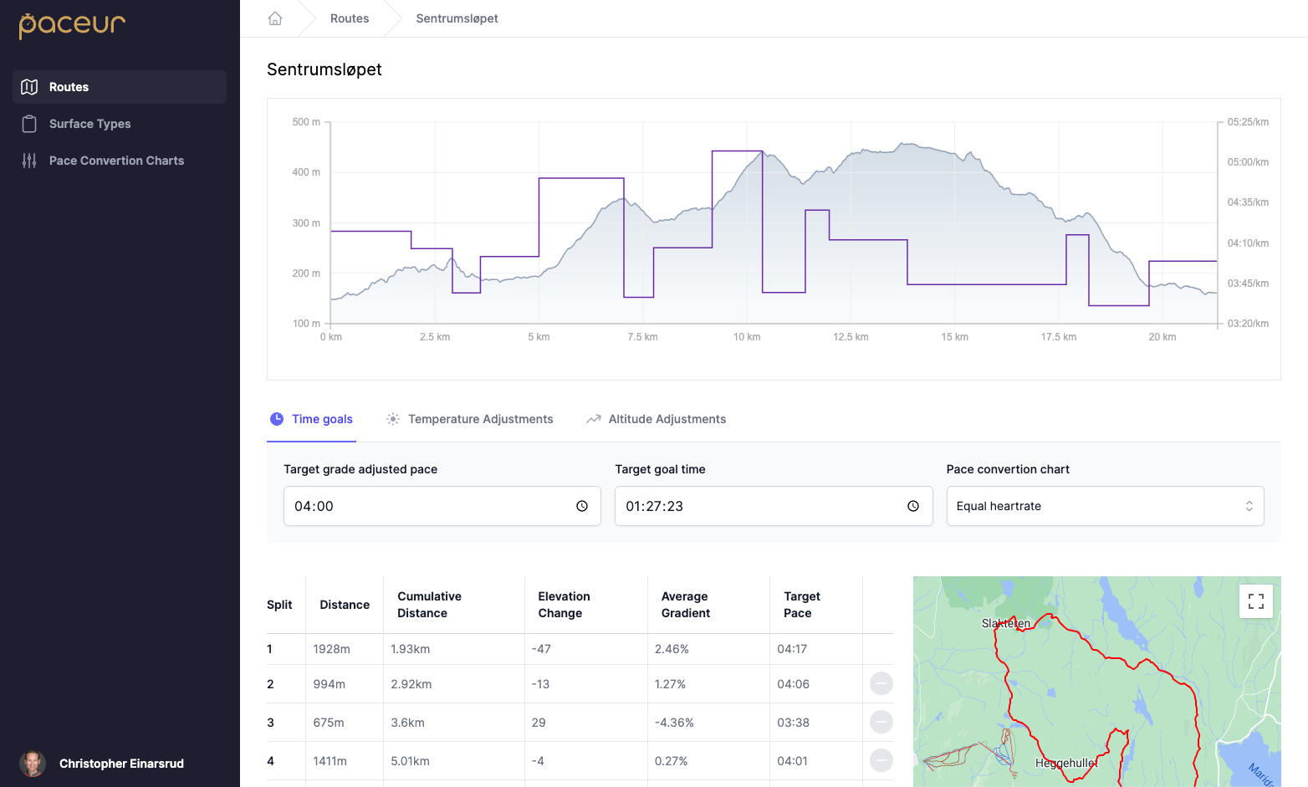Open the Sentrumsløpet breadcrumb item
Image resolution: width=1308 pixels, height=787 pixels.
(x=457, y=18)
